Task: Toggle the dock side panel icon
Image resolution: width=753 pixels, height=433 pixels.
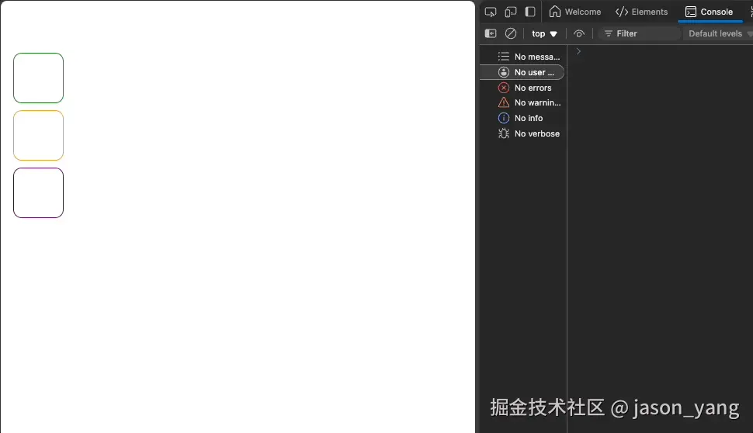Action: tap(530, 12)
